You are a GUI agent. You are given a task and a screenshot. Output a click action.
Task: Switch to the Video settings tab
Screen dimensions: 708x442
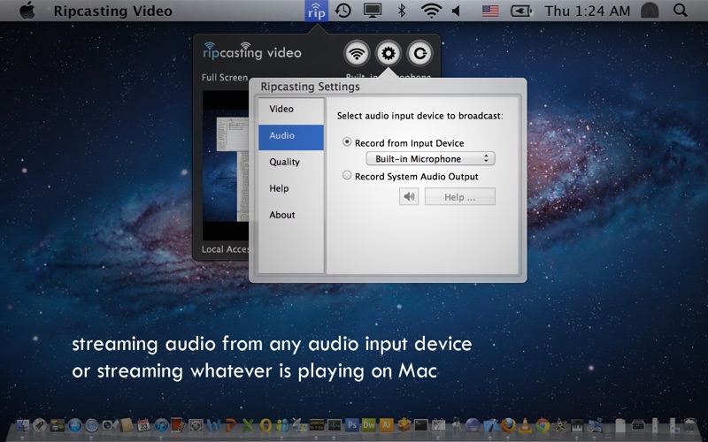tap(291, 109)
